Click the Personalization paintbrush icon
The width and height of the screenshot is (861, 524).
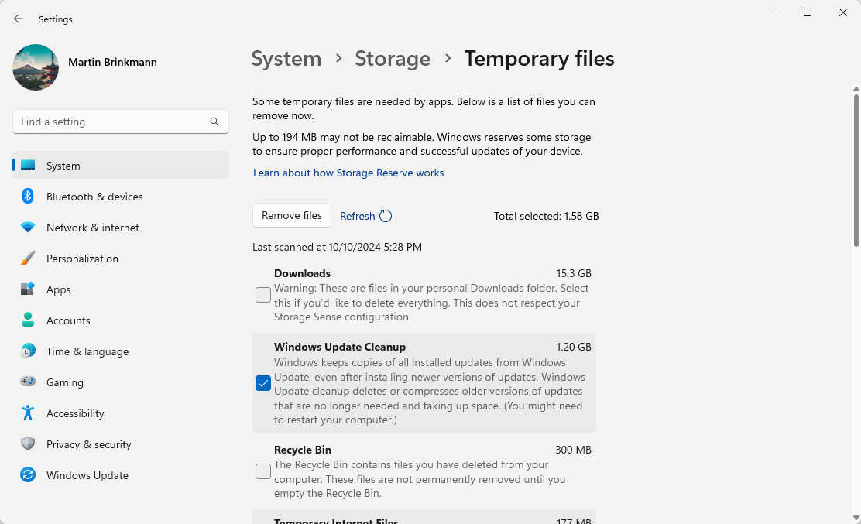(x=28, y=258)
